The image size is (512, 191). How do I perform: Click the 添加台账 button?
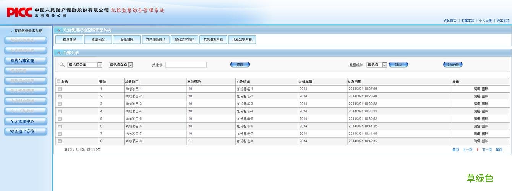pos(453,65)
